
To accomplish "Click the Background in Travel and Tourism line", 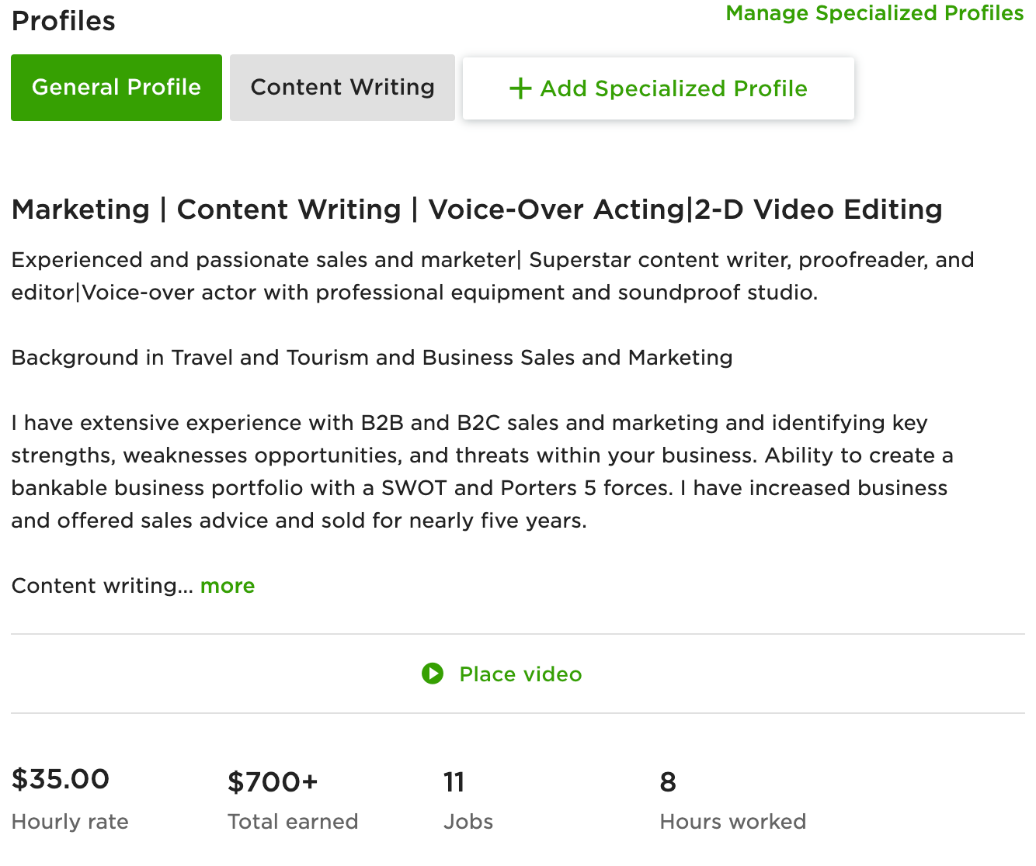I will pos(372,358).
